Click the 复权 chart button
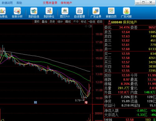156x121 pixels. coord(37,21)
